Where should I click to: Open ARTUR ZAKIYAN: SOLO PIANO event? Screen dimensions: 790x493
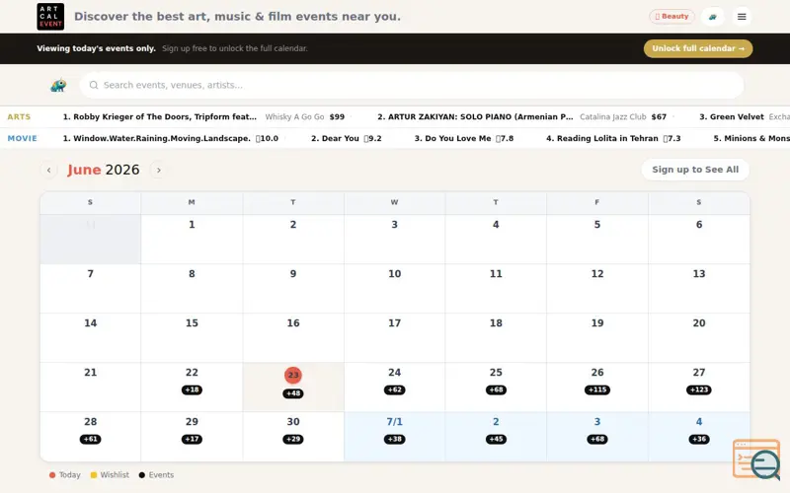pyautogui.click(x=475, y=116)
